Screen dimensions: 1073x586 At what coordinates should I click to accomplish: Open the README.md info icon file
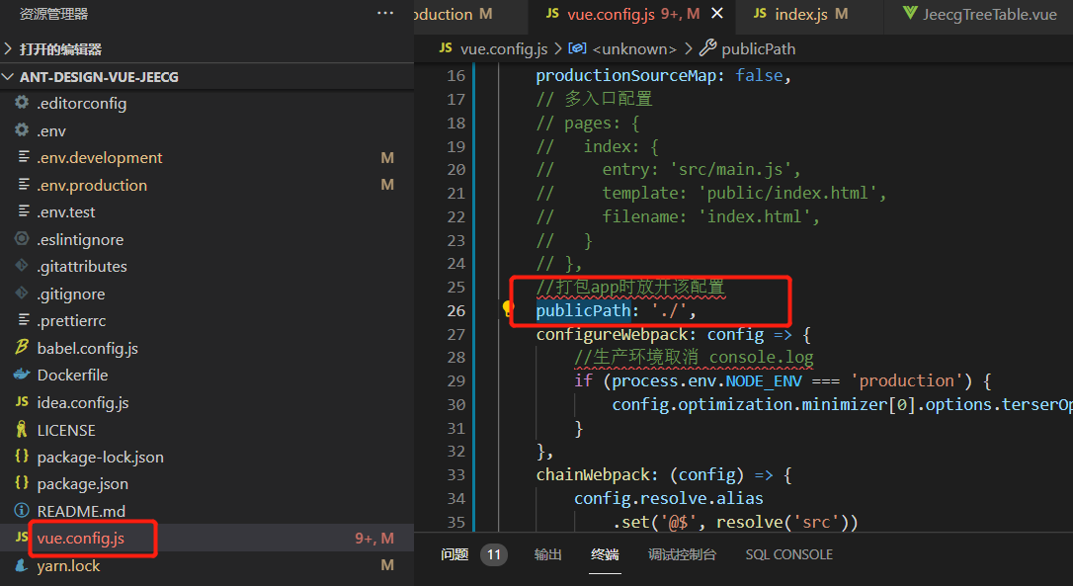pyautogui.click(x=81, y=511)
